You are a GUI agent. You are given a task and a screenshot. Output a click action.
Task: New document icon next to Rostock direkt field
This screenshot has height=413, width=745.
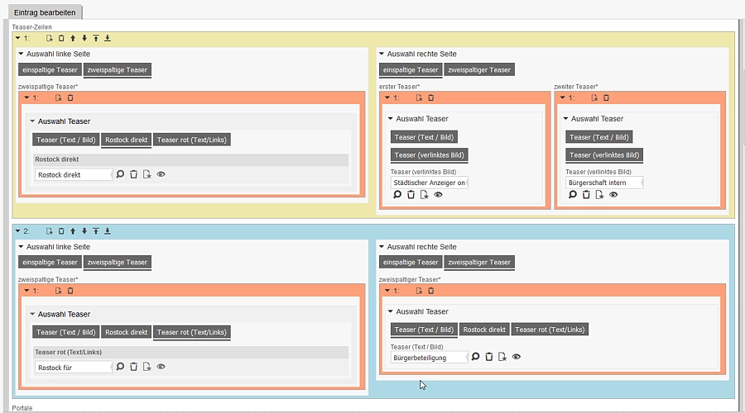point(147,174)
